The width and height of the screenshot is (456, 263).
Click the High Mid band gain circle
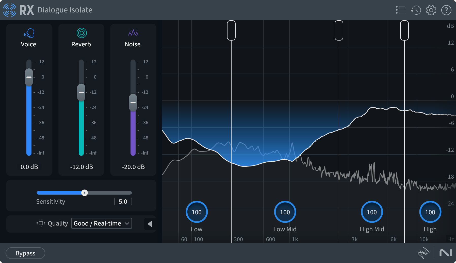tap(372, 212)
